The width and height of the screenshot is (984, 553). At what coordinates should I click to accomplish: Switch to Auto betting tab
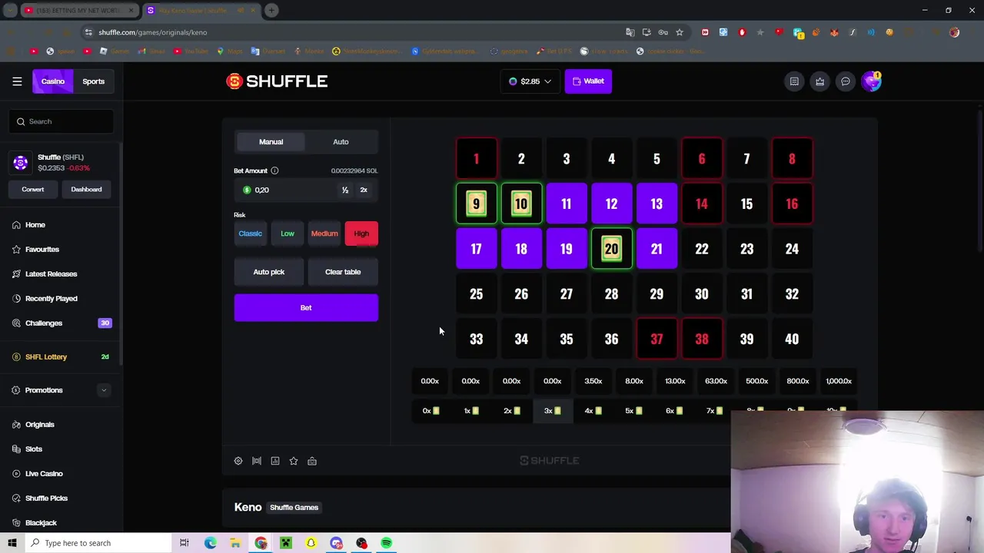coord(341,141)
